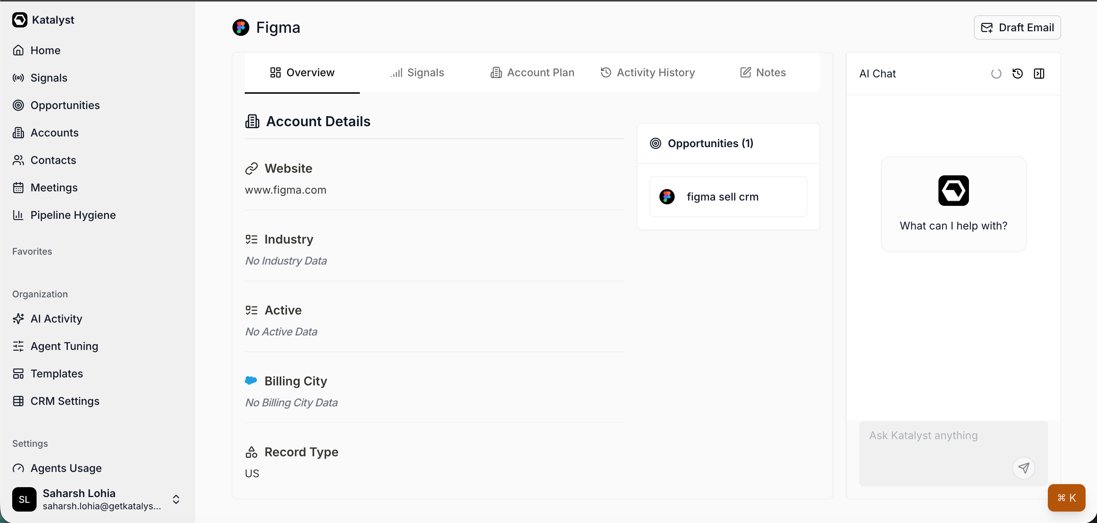Click the Draft Email button
This screenshot has width=1097, height=523.
click(x=1017, y=27)
